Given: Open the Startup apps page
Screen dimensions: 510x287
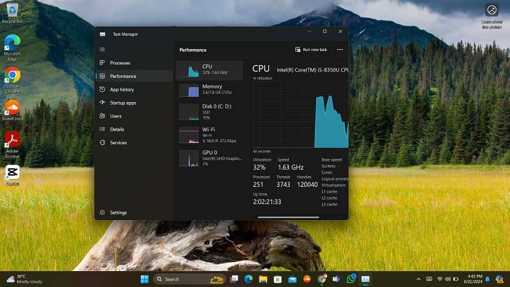Looking at the screenshot, I should click(x=122, y=103).
